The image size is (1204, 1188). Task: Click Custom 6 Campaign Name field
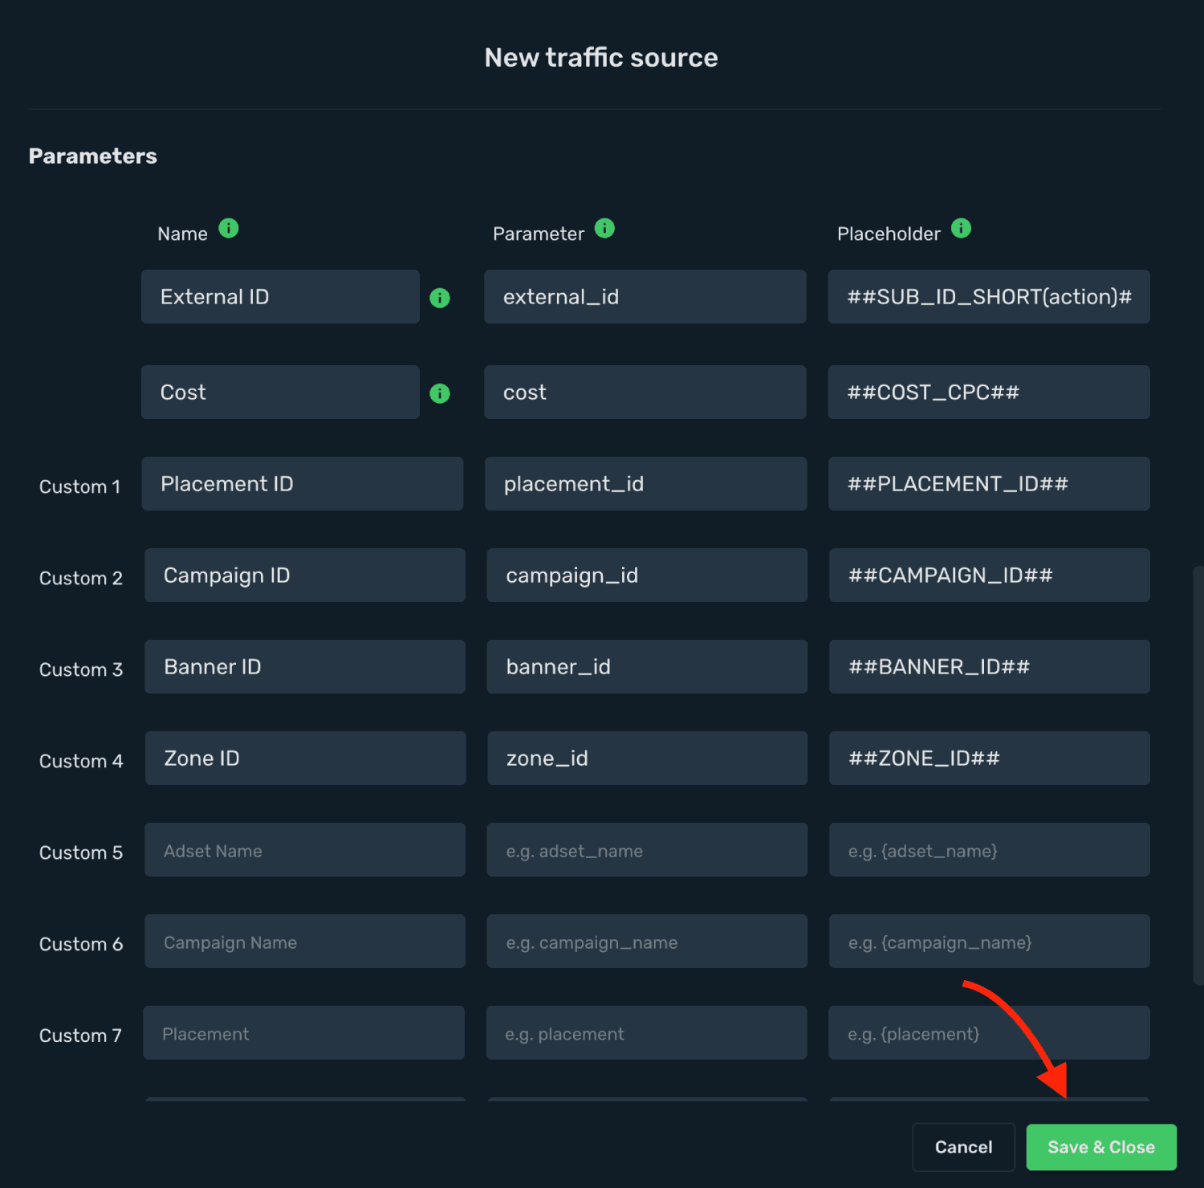305,942
